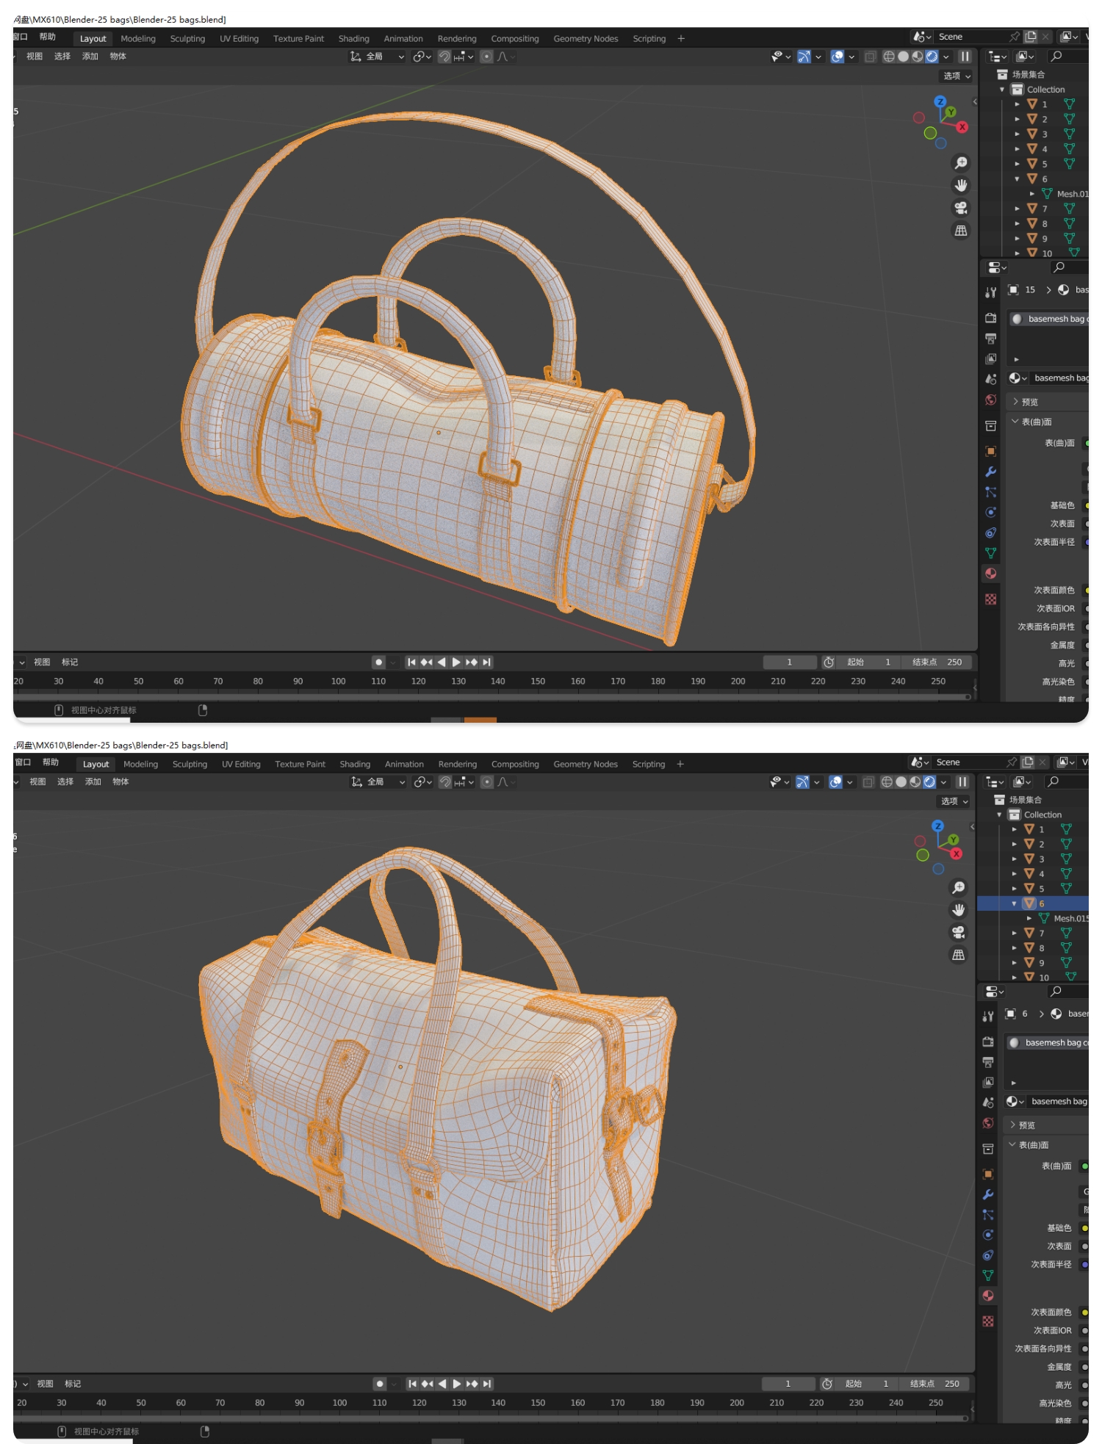Toggle proportional editing in bottom Blender window
The image size is (1102, 1444).
[487, 782]
